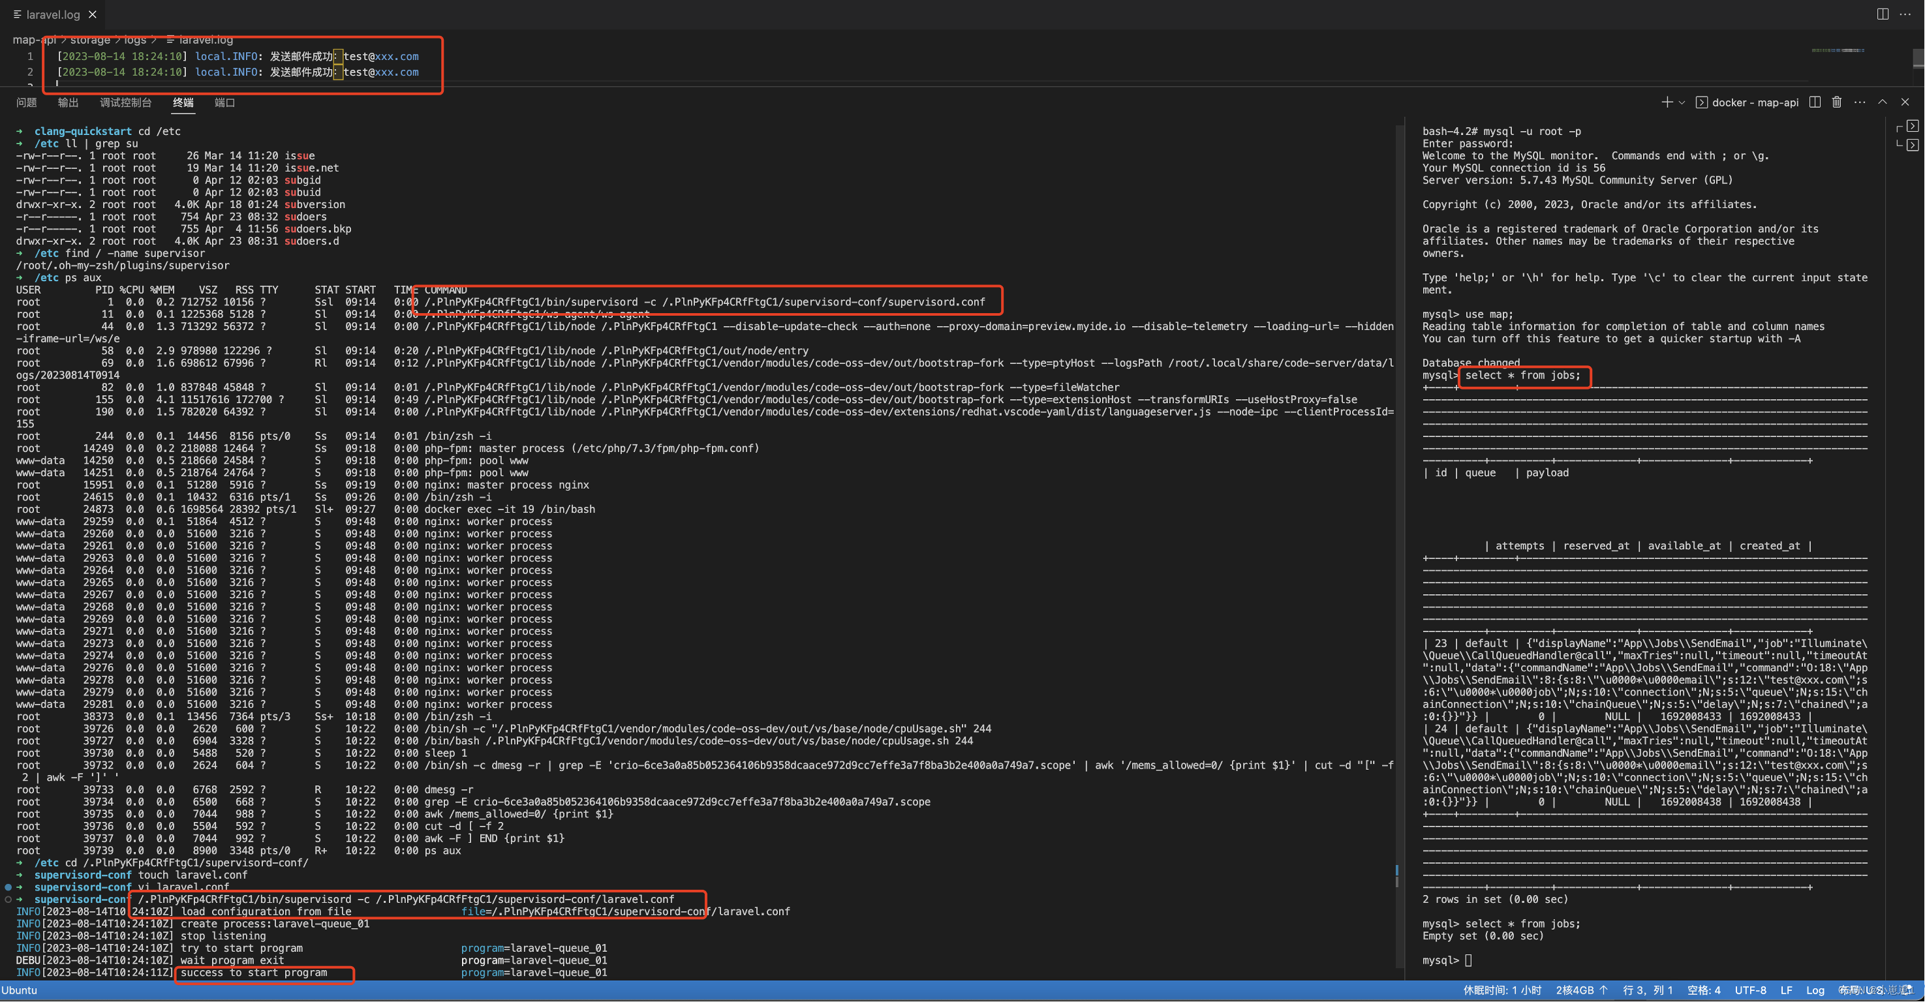Switch to the 调试控制台 debug console tab

click(x=125, y=102)
